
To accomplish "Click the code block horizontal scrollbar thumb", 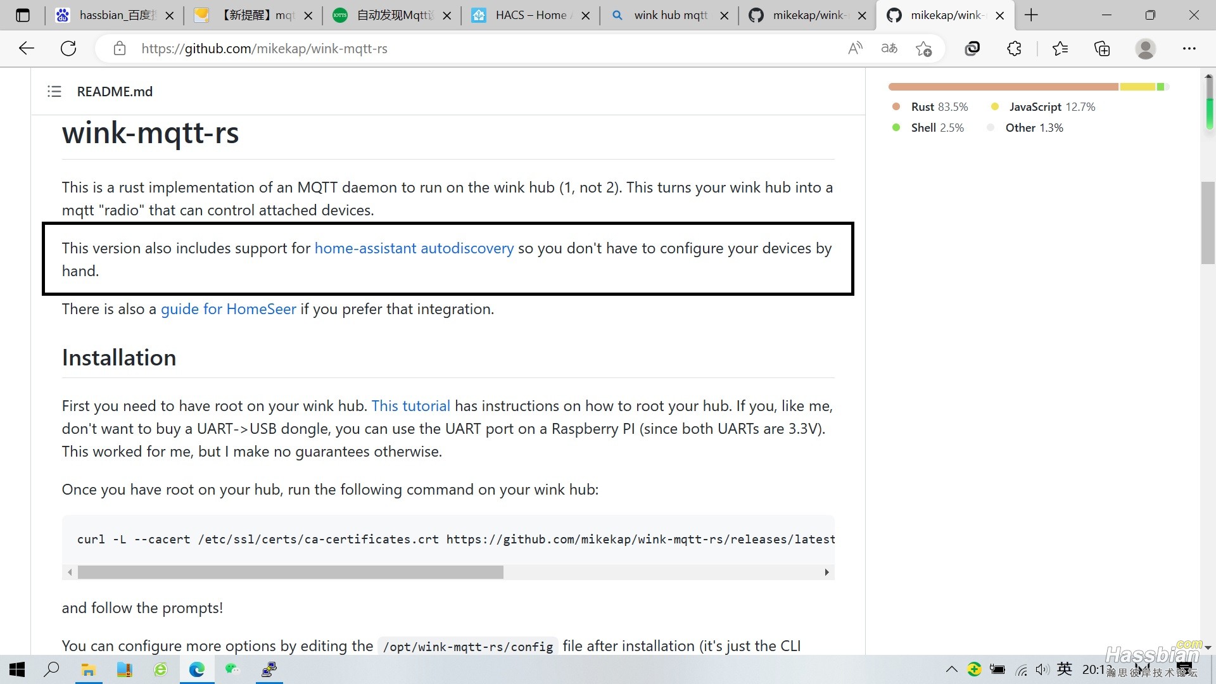I will [x=290, y=573].
